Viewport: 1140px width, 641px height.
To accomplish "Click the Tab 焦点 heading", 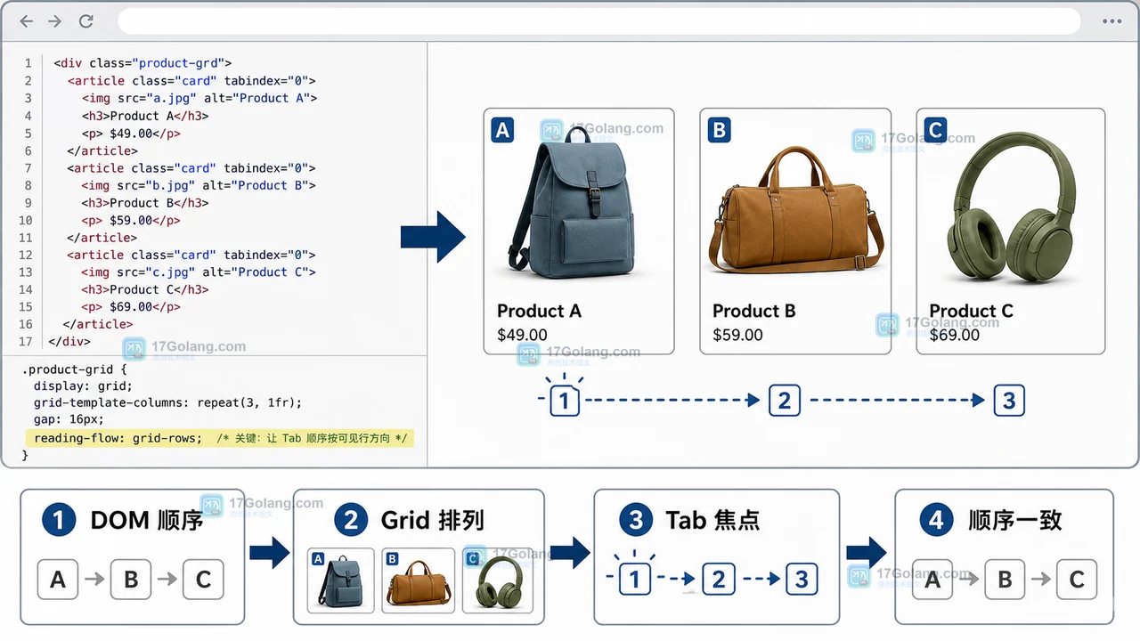I will 712,521.
